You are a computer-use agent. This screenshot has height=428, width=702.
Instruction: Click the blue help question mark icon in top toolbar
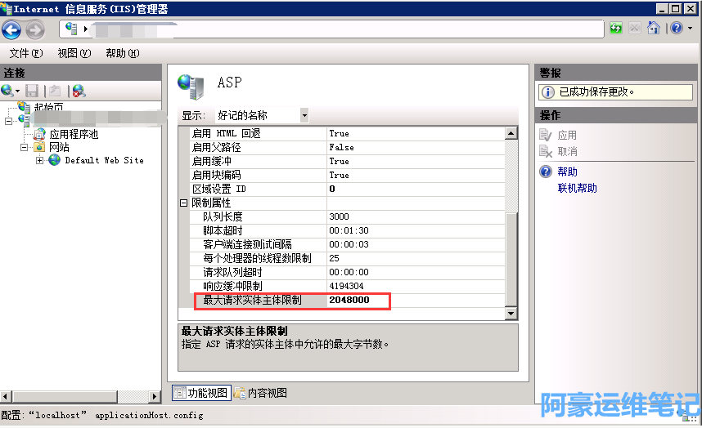coord(676,29)
